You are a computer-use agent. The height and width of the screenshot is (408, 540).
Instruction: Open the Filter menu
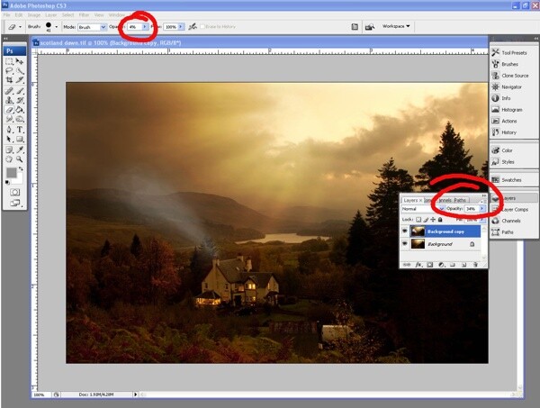pos(84,15)
